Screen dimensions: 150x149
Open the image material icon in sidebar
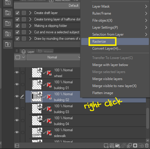8,13
